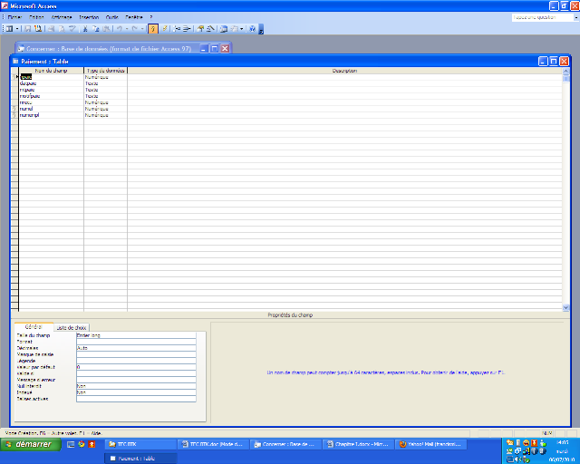Expand the Undo dropdown arrow
This screenshot has height=464, width=580.
pyautogui.click(x=126, y=29)
